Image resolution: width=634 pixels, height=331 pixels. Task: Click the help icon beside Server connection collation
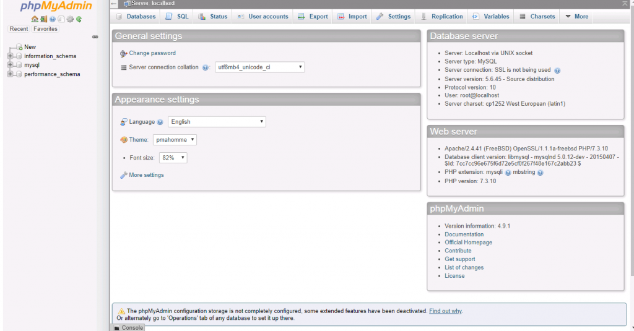[206, 67]
